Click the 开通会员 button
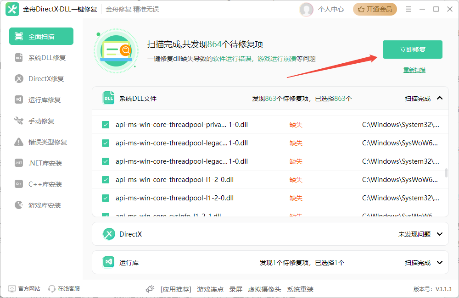 375,9
